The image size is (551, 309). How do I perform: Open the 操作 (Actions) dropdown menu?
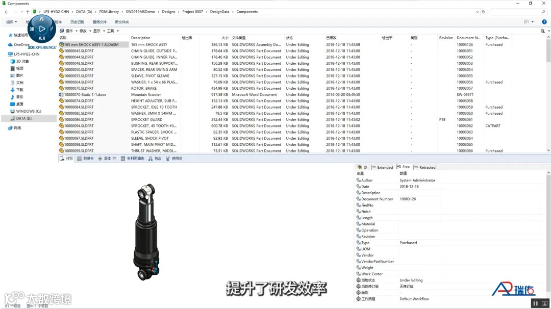[71, 31]
